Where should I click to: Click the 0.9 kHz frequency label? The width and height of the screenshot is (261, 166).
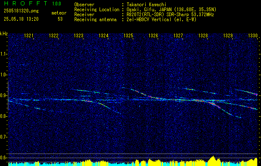pyautogui.click(x=3, y=96)
